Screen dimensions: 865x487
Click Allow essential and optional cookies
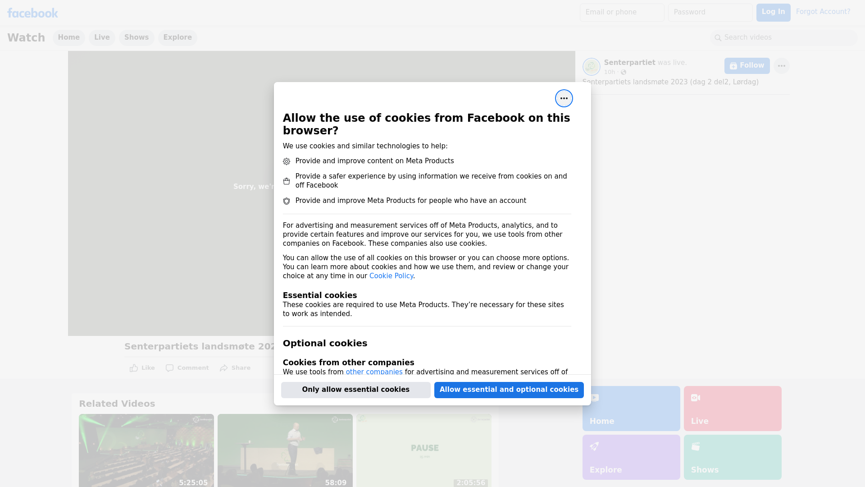click(509, 390)
